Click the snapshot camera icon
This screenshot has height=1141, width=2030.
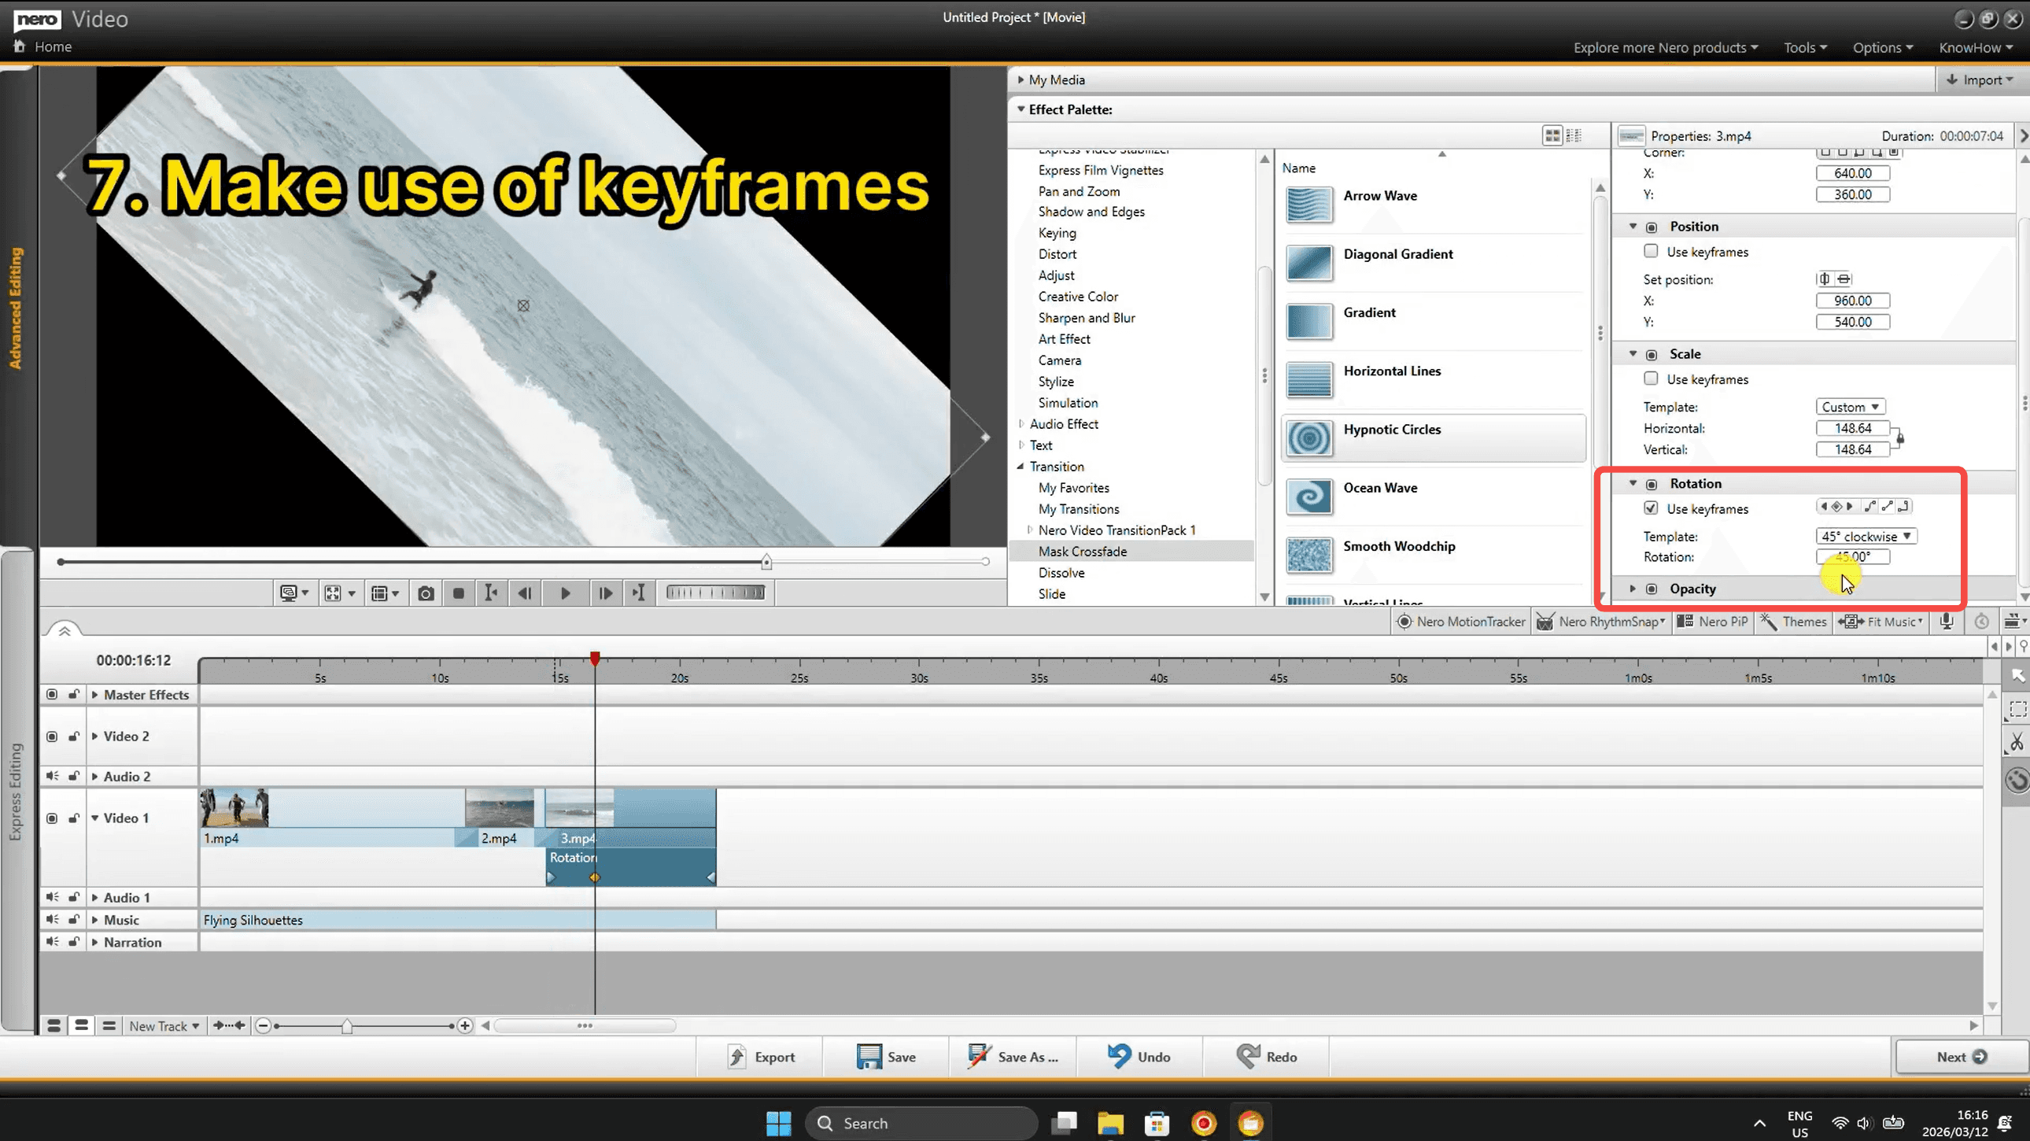coord(426,593)
